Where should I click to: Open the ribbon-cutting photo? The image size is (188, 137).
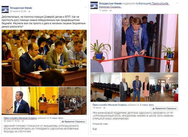(134, 43)
